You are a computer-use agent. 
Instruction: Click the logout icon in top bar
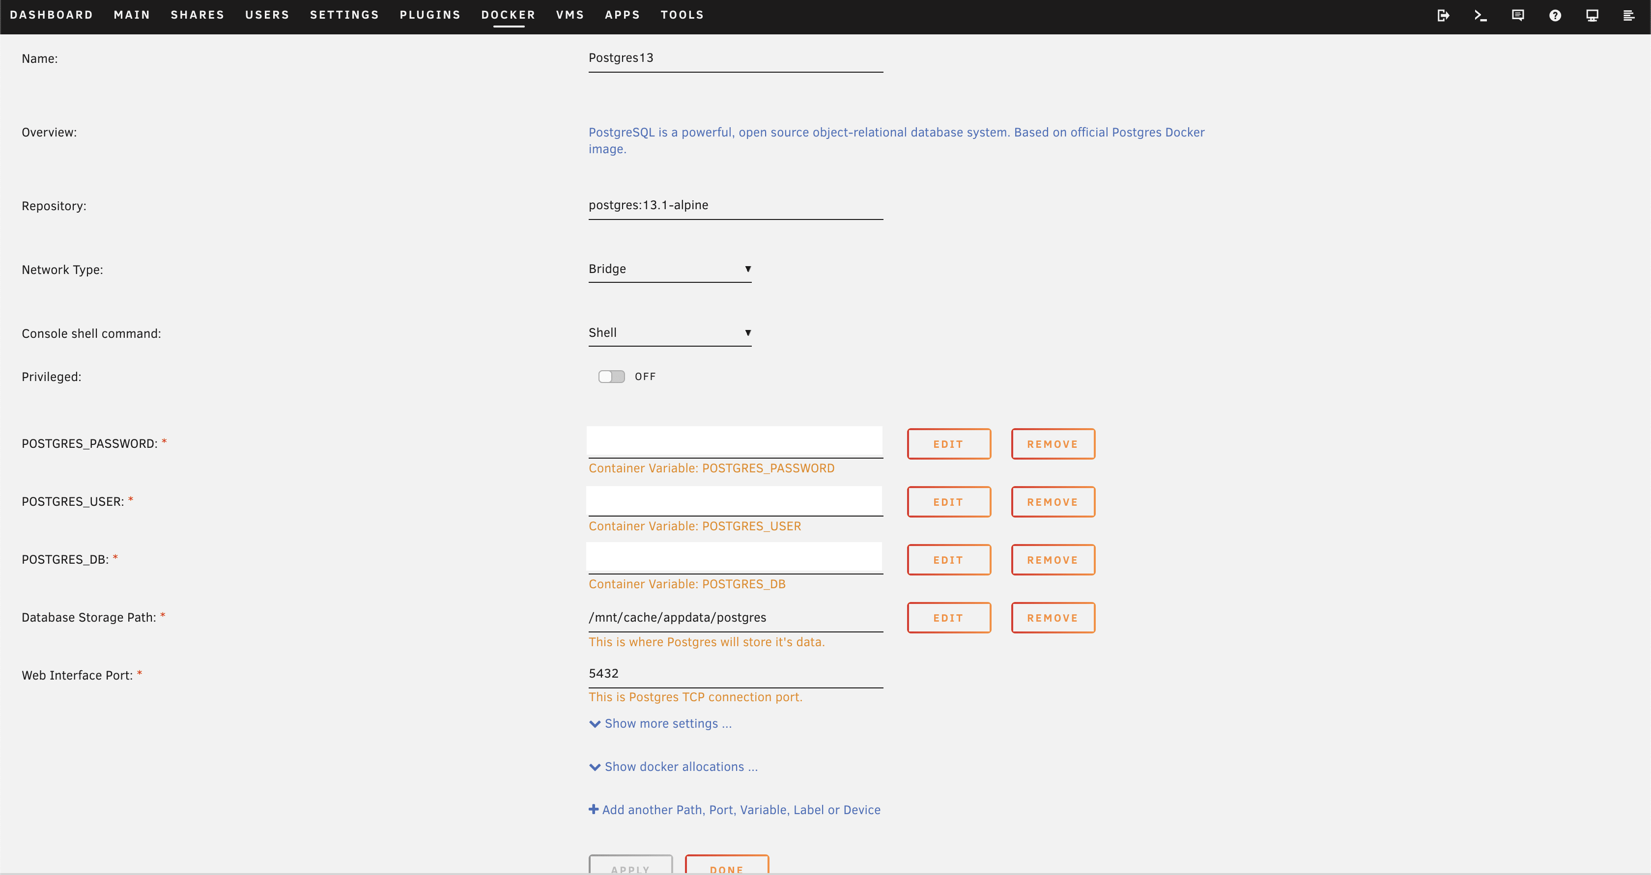[x=1443, y=15]
